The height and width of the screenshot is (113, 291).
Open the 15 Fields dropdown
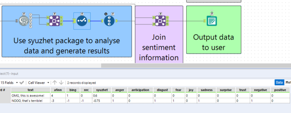click(9, 83)
